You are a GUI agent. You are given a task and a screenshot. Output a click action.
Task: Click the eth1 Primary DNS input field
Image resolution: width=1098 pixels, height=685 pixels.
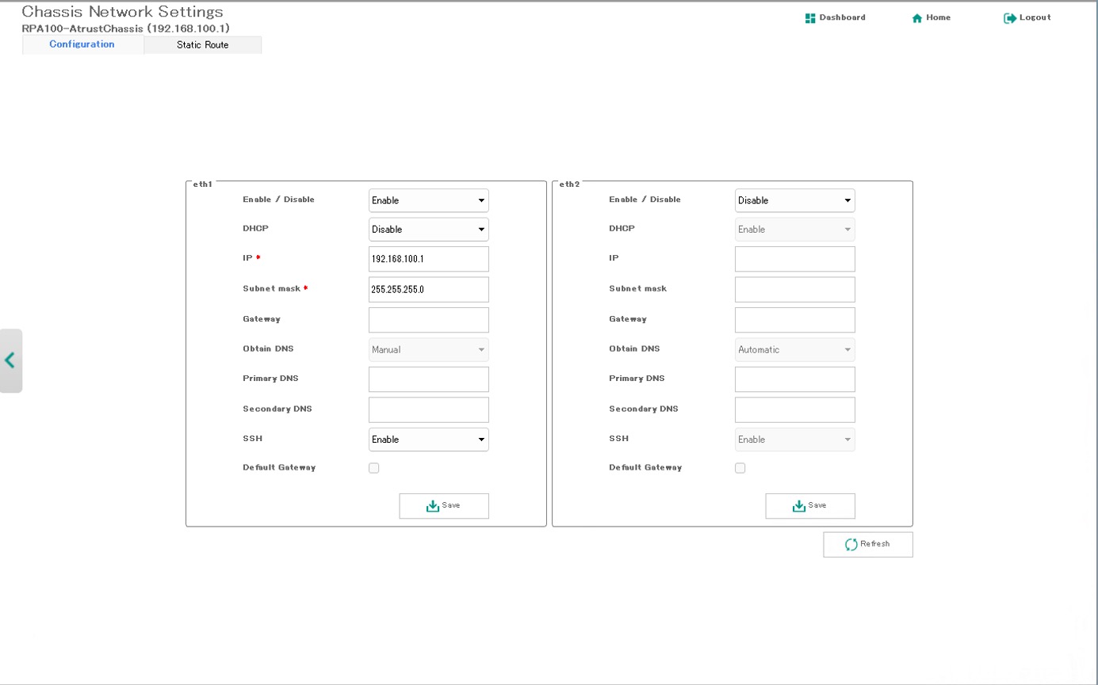[428, 379]
